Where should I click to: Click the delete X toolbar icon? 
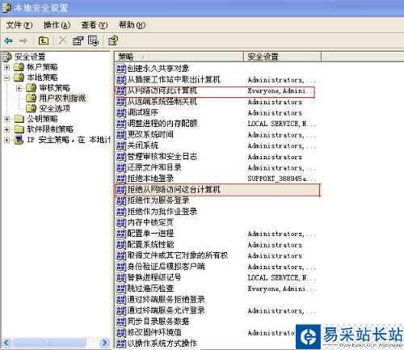coord(62,40)
